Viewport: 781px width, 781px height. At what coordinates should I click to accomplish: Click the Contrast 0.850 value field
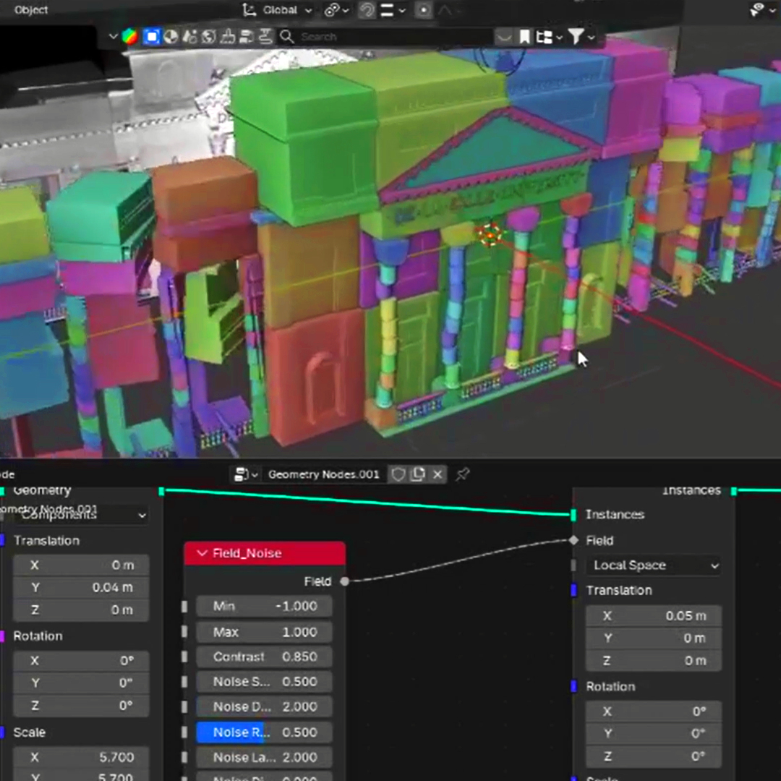click(265, 657)
